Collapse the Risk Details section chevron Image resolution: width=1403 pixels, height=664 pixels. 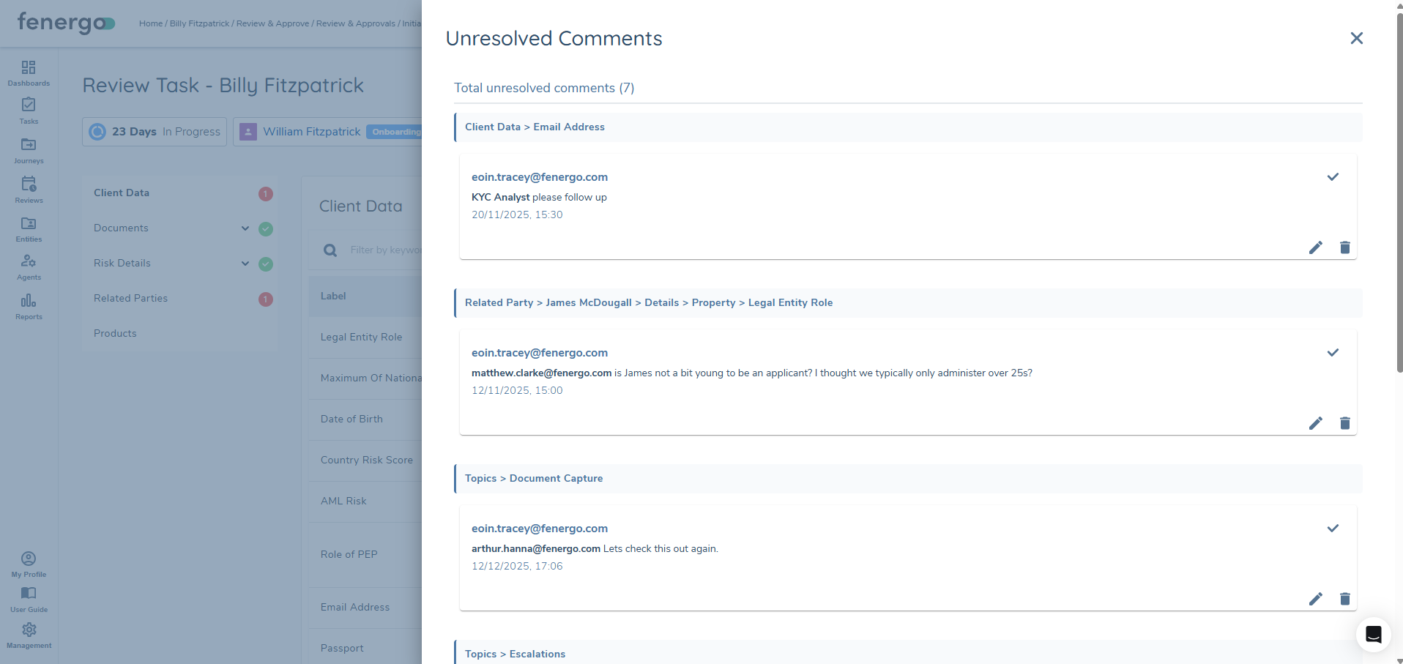pos(245,264)
